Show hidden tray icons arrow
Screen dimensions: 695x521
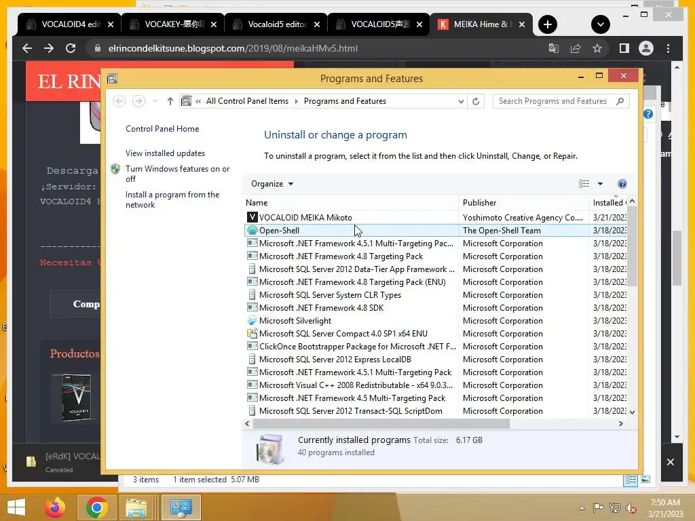click(x=582, y=508)
